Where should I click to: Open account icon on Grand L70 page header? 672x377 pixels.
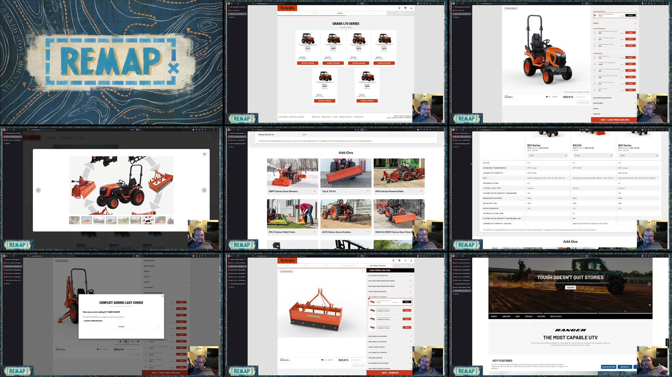coord(411,8)
